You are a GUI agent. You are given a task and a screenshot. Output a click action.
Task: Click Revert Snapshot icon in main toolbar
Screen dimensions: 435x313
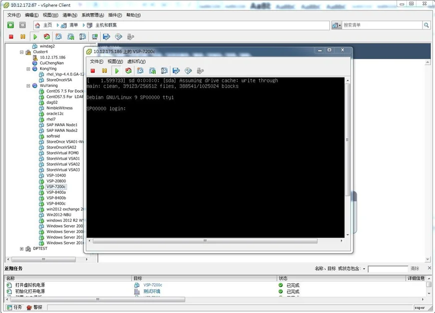click(71, 36)
